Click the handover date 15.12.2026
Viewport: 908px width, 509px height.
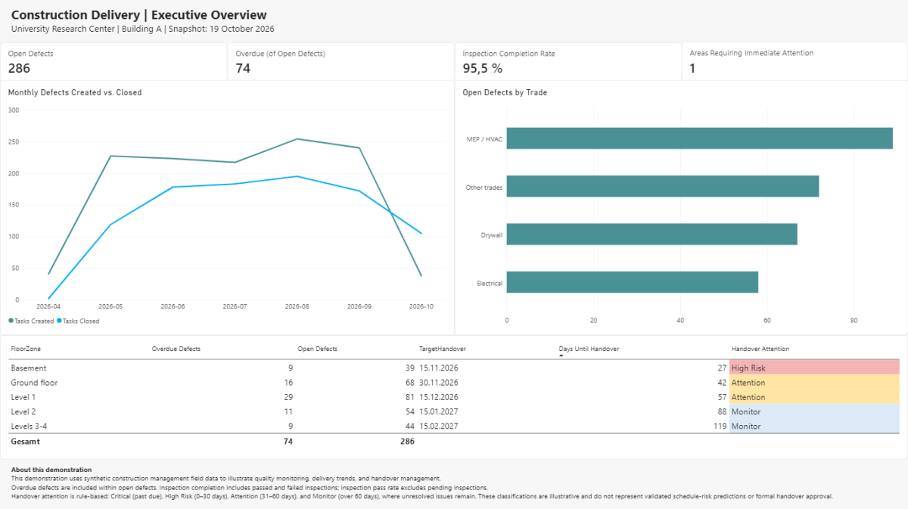(x=440, y=397)
